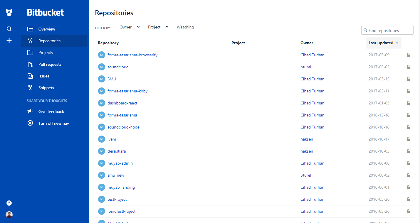The width and height of the screenshot is (420, 223).
Task: Open the forma-tasarlama-browserify repository
Action: (x=132, y=55)
